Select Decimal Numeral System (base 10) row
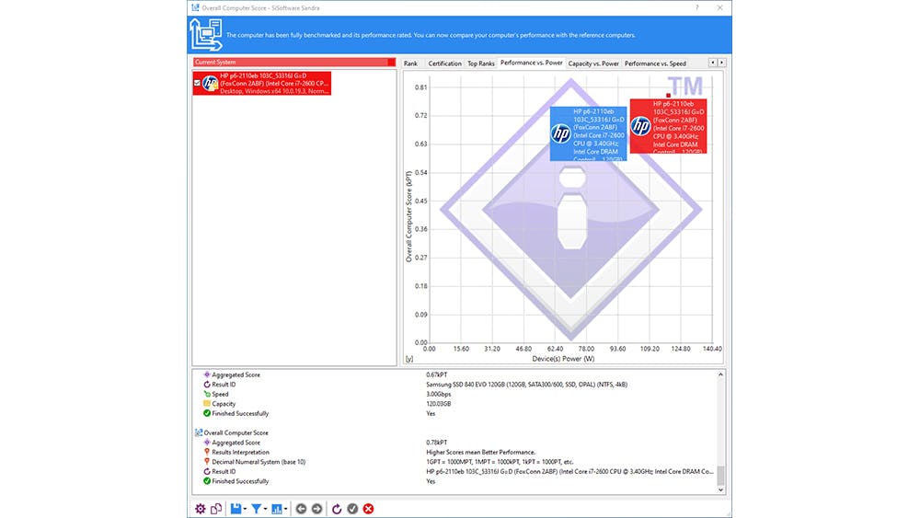 click(259, 462)
